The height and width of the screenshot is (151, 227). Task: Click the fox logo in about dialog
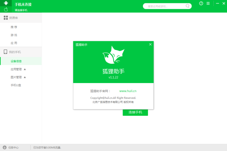tap(113, 55)
